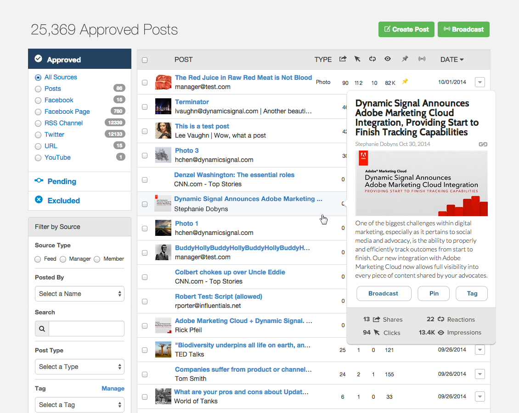Click the link icon in preview popup

pos(483,144)
